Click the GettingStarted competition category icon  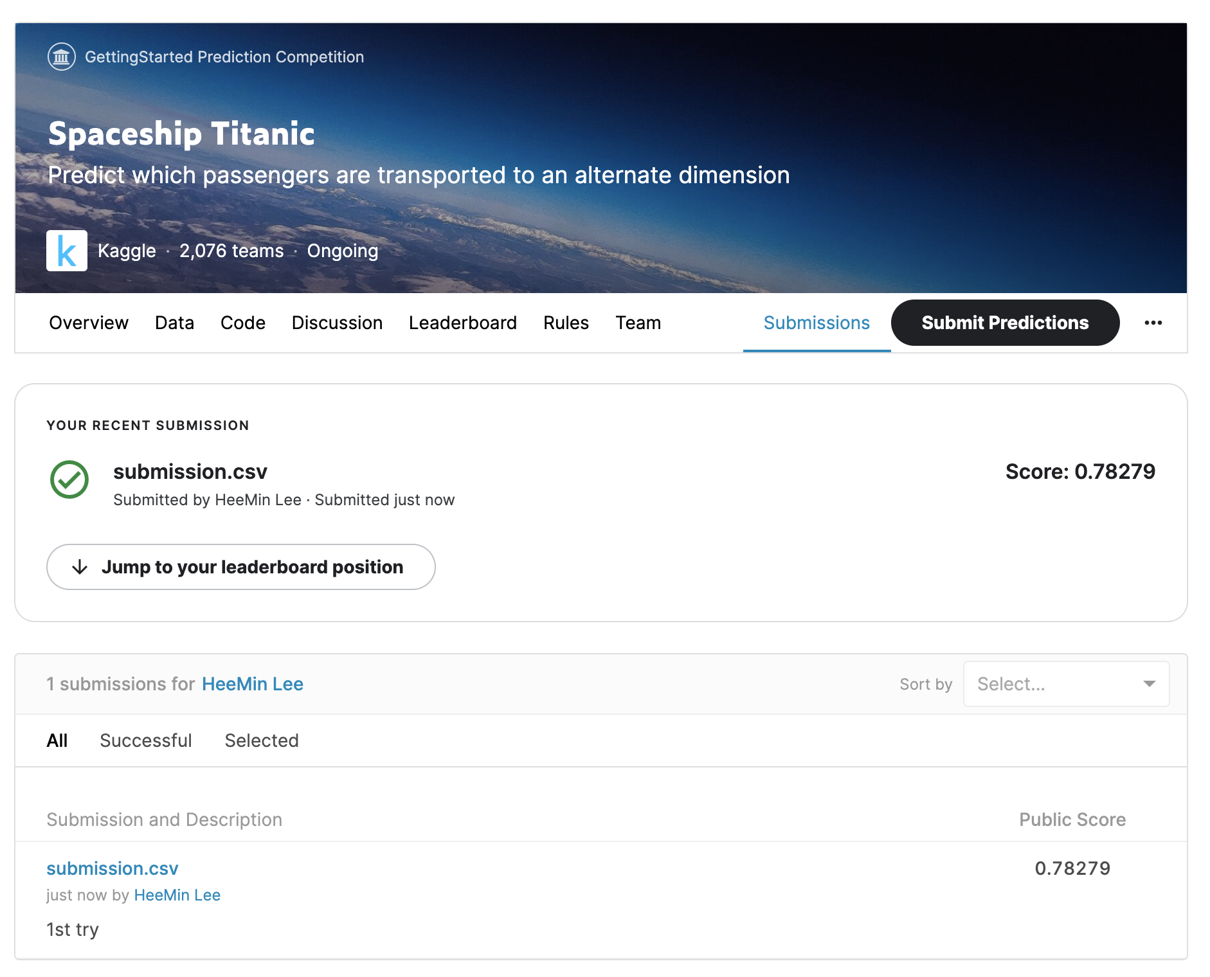[x=62, y=57]
